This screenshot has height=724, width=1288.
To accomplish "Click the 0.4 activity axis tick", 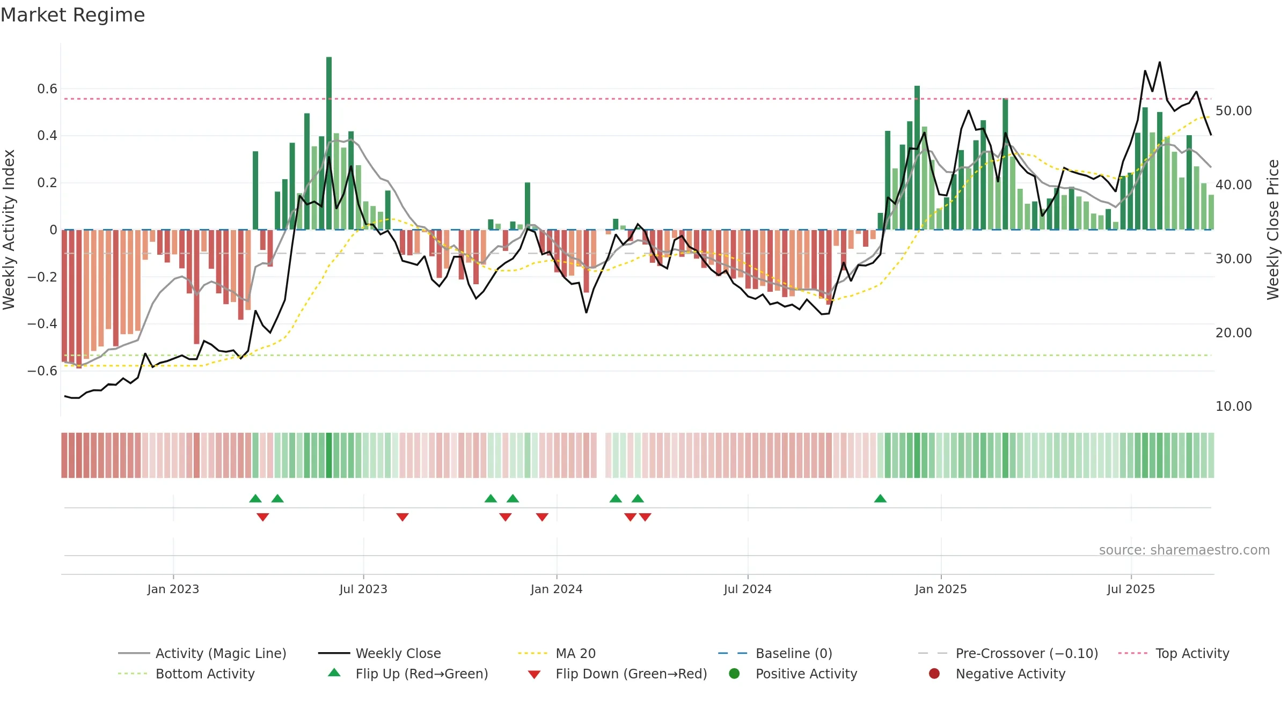I will [47, 135].
